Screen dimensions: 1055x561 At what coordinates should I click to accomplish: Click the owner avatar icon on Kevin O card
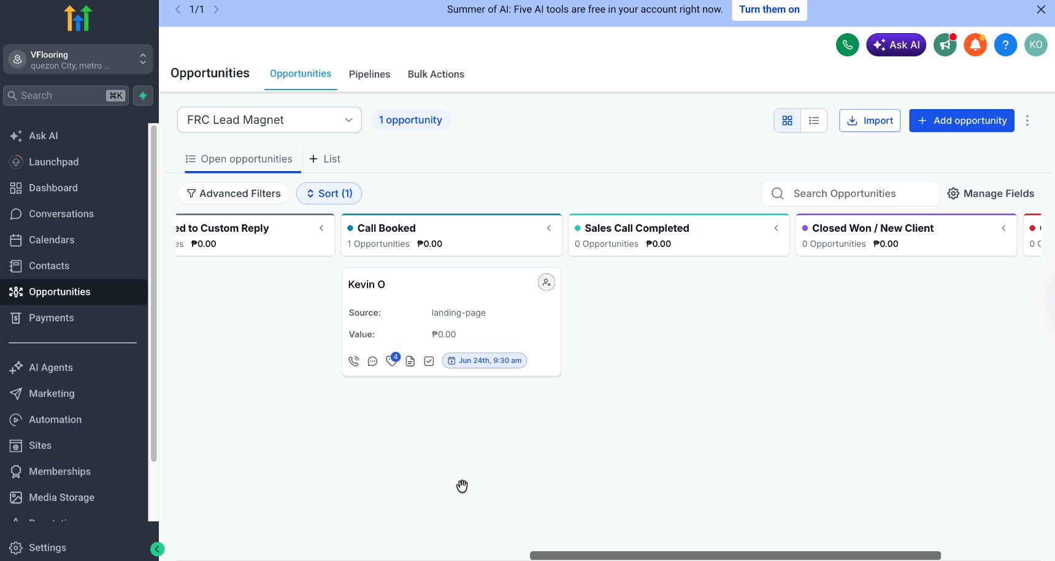coord(547,283)
